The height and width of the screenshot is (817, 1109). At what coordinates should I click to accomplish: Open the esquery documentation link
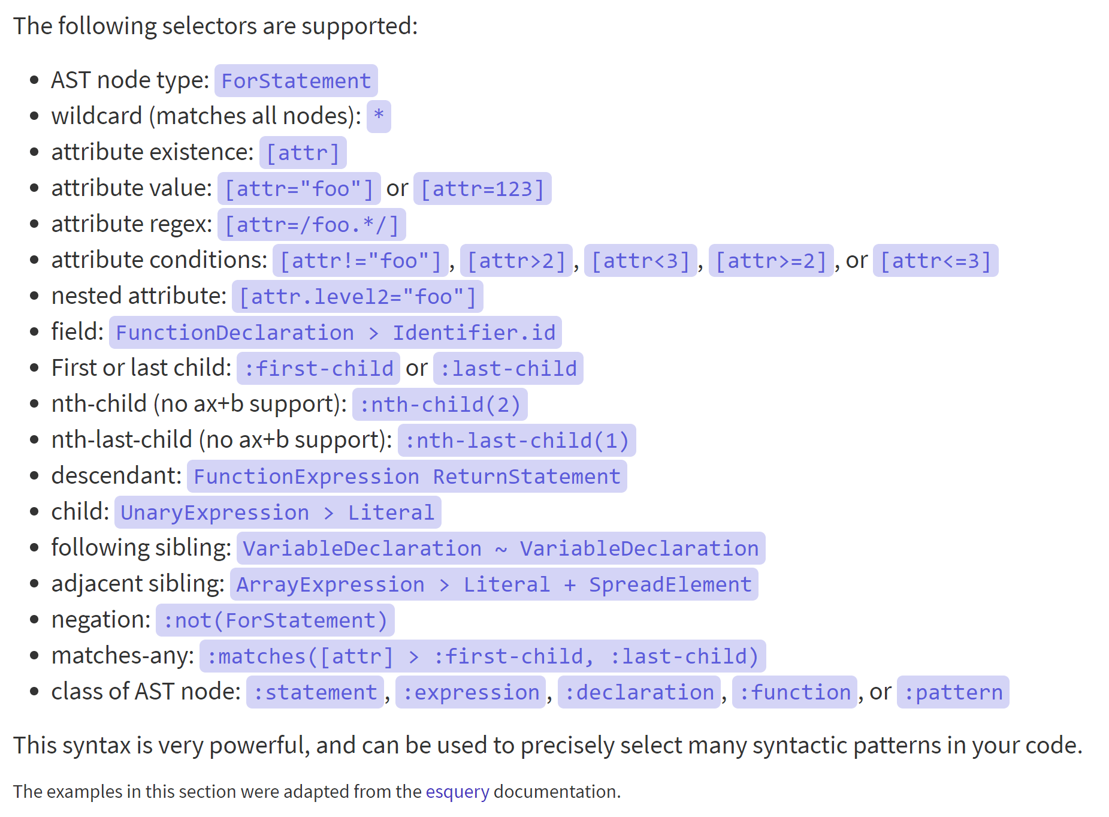[x=457, y=792]
